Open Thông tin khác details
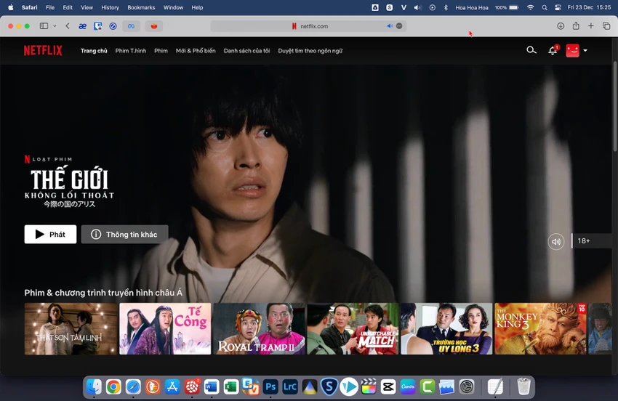 point(124,235)
